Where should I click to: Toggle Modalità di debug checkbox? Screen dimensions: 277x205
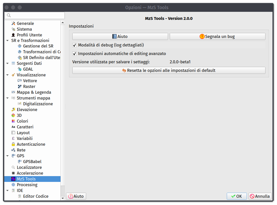point(75,45)
